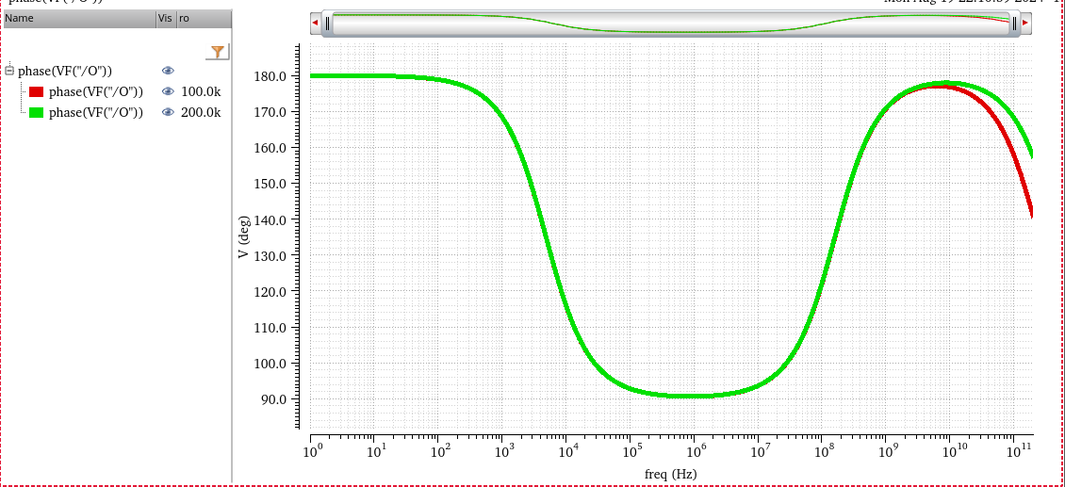Click the orange filter funnel icon
1065x487 pixels.
(218, 52)
